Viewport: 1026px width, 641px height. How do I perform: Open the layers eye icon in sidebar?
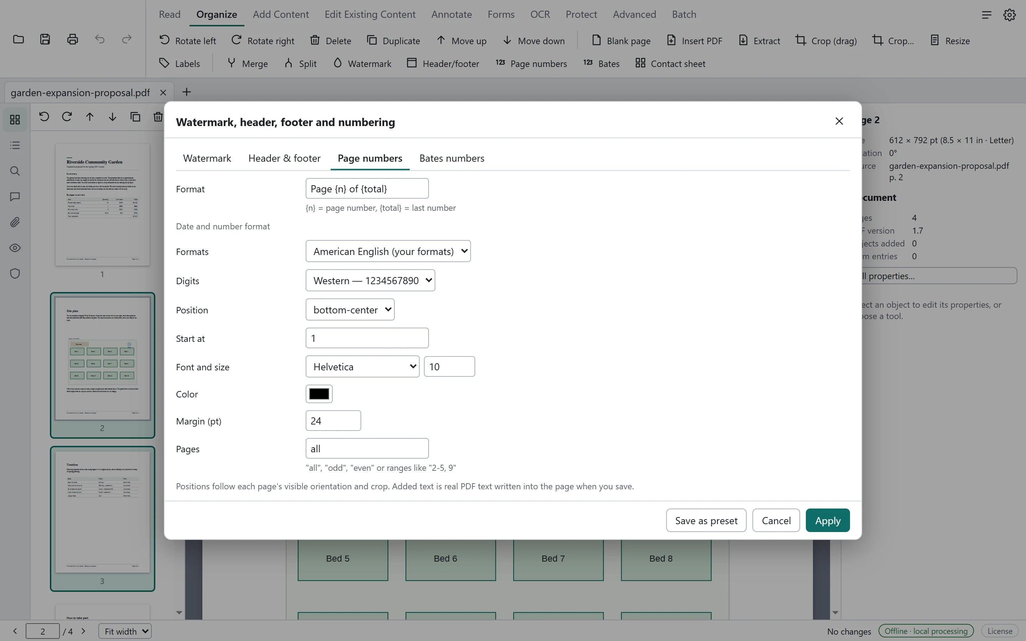pos(15,248)
